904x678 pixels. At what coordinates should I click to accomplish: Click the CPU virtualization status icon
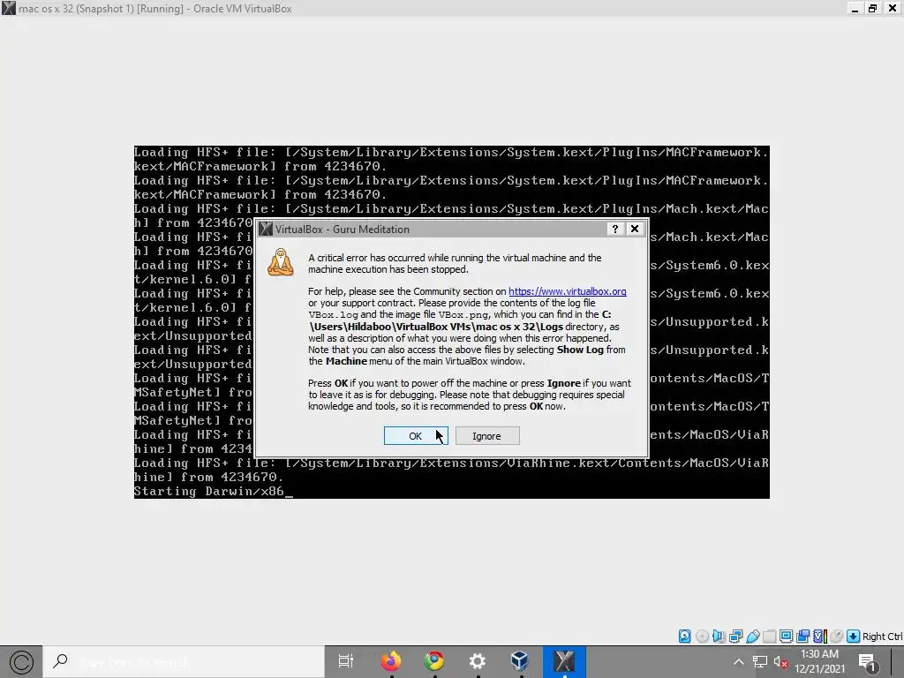pyautogui.click(x=820, y=636)
